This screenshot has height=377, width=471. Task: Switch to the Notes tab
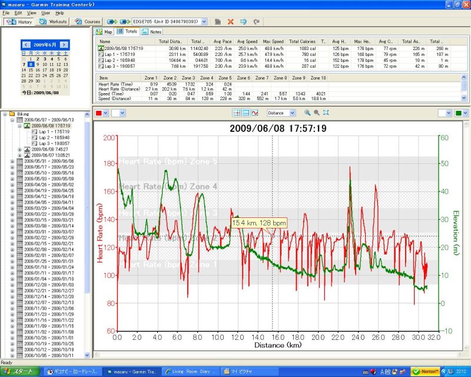[152, 32]
